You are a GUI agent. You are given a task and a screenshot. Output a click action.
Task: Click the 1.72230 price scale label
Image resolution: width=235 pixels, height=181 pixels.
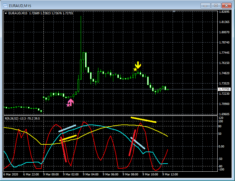click(x=224, y=94)
